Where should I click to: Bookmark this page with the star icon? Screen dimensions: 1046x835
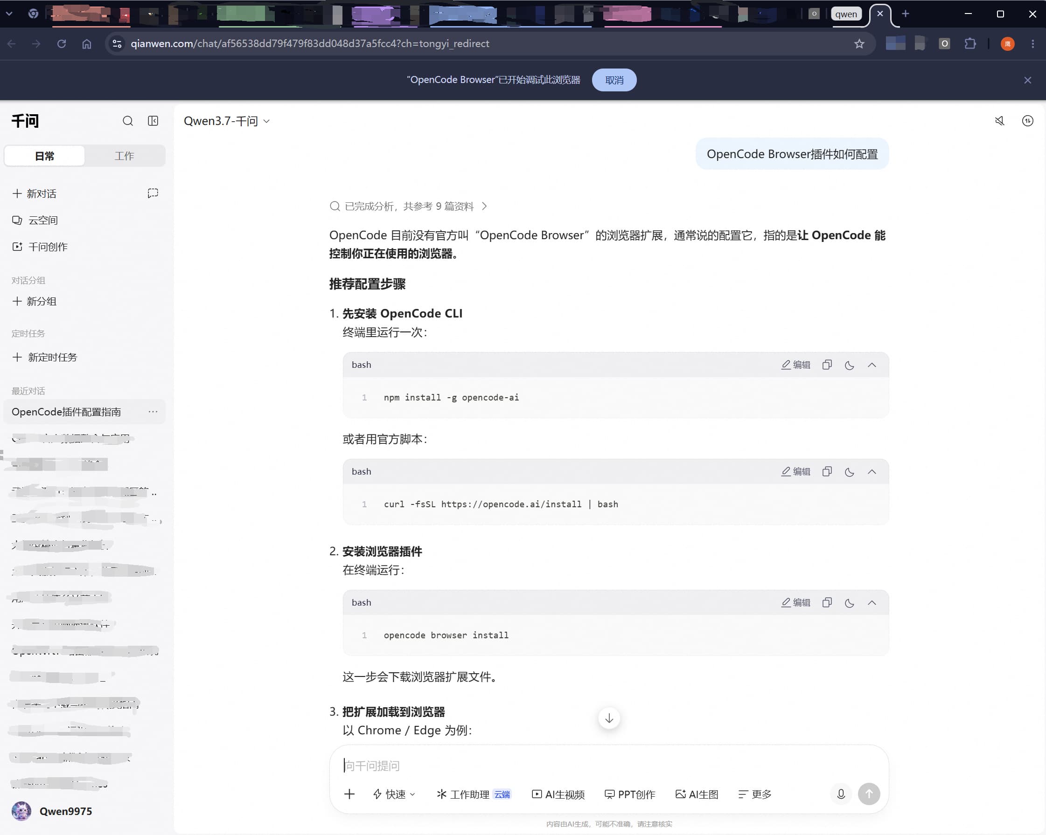(859, 44)
